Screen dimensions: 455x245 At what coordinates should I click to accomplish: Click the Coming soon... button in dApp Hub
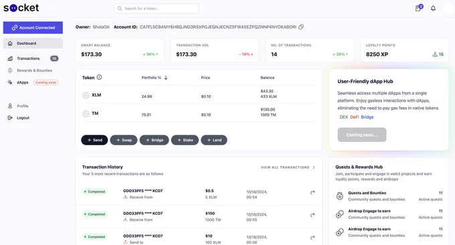pyautogui.click(x=362, y=135)
